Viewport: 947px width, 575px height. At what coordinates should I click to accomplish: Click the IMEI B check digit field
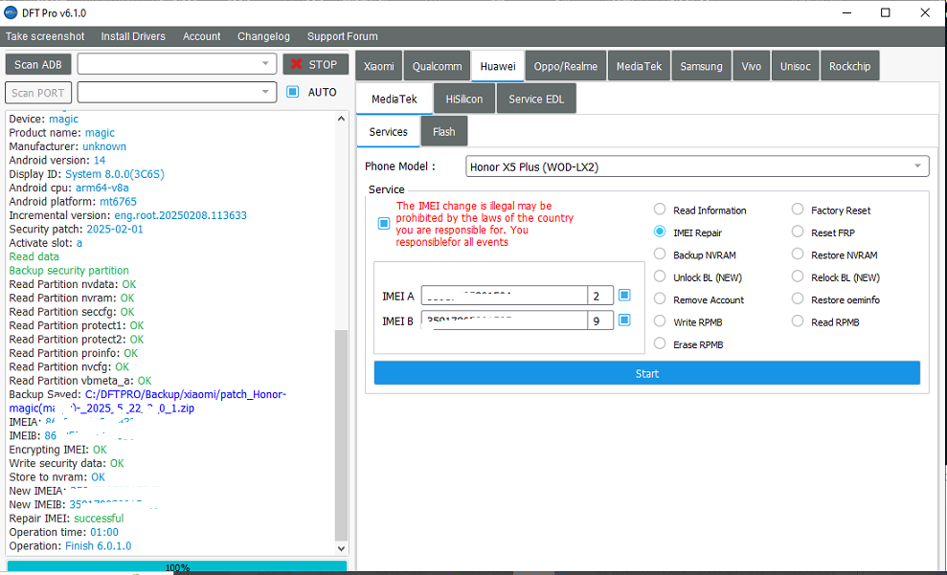[599, 320]
